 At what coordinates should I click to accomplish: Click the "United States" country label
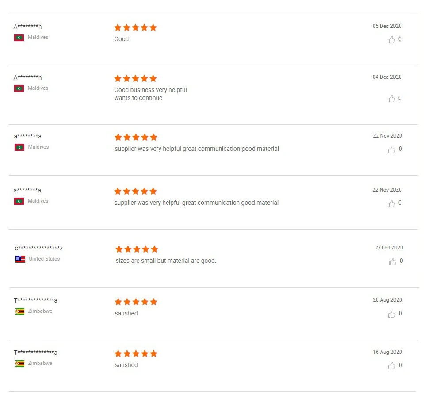44,259
